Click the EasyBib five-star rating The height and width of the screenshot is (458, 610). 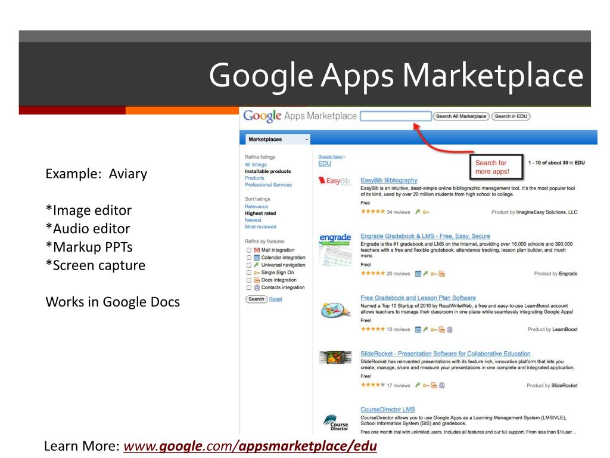click(x=373, y=212)
